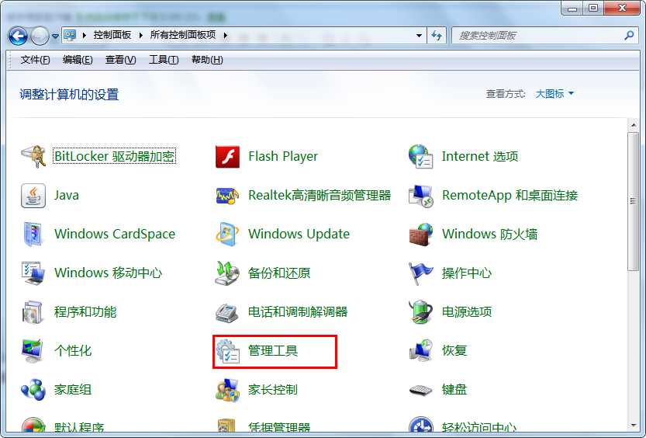Click the search magnifier icon

(629, 35)
